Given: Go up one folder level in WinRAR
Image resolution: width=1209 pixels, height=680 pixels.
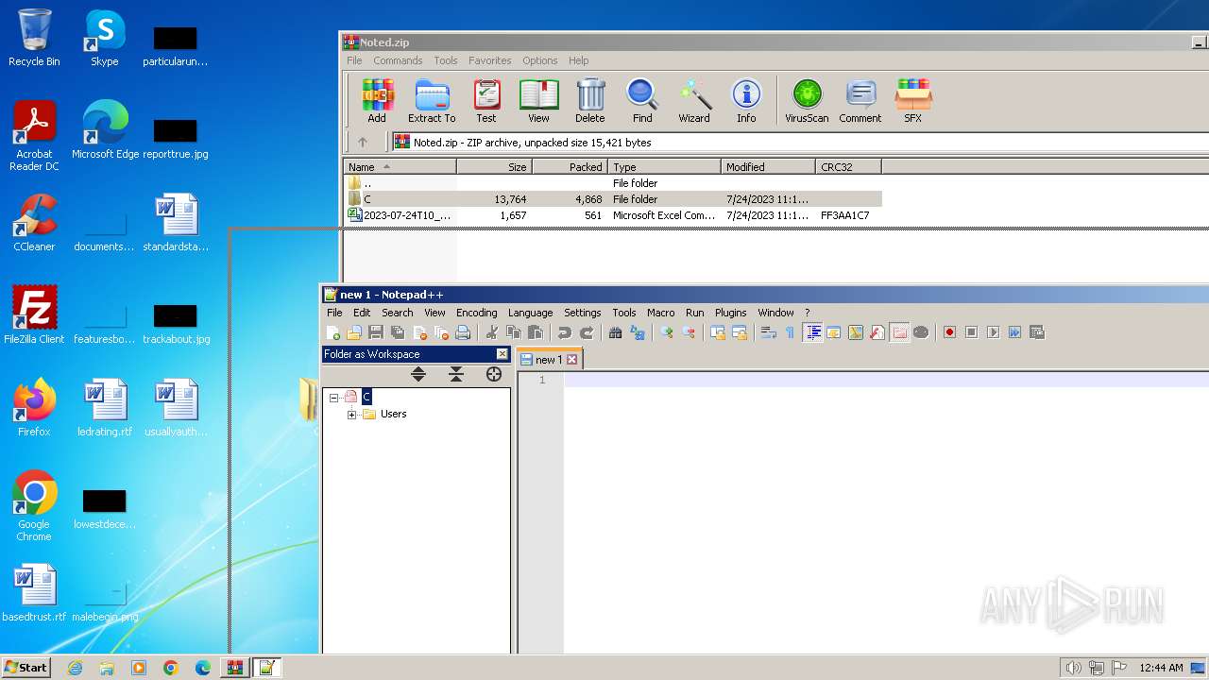Looking at the screenshot, I should 363,143.
